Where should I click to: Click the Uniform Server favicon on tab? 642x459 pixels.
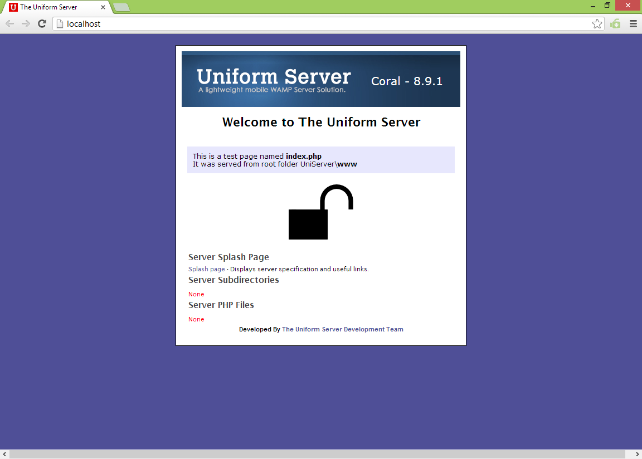(13, 7)
